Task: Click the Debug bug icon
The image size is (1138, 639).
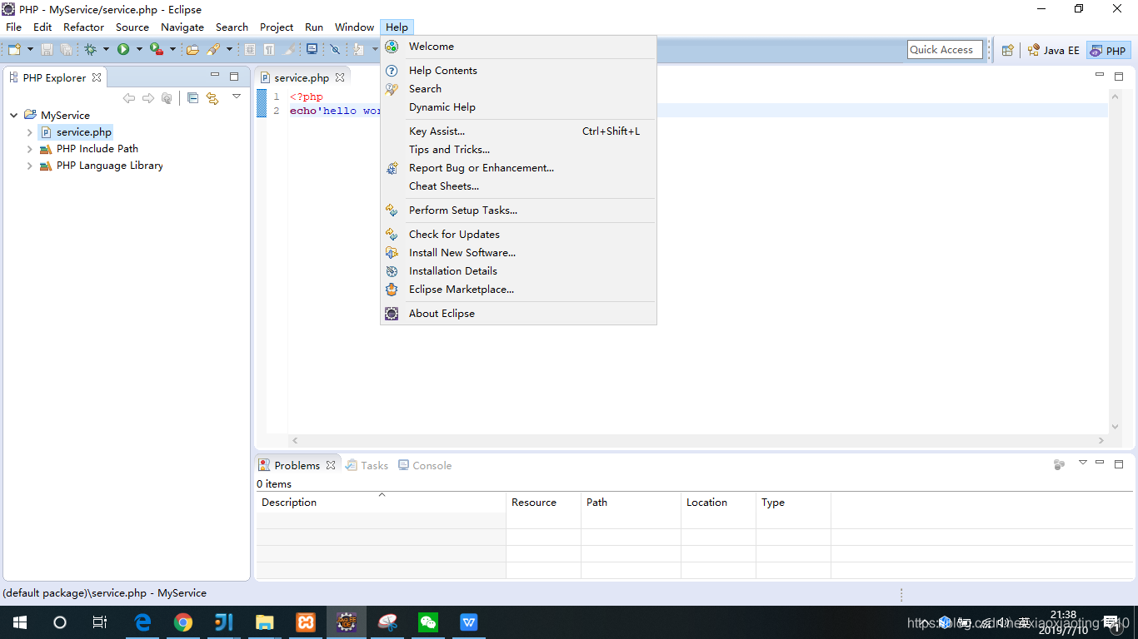Action: tap(90, 50)
